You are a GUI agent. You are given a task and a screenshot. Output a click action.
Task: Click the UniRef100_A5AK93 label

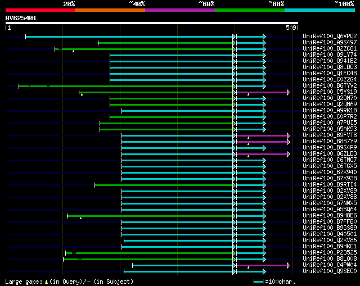(330, 129)
